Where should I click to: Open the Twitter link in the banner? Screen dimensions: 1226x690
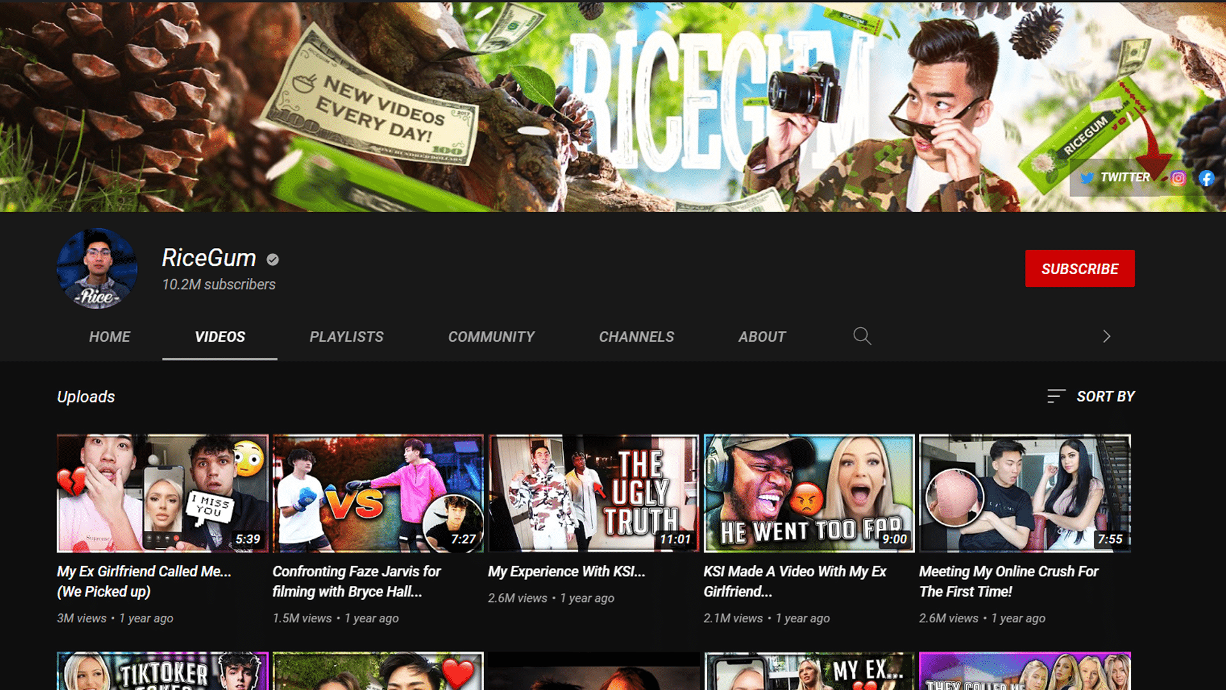coord(1115,178)
